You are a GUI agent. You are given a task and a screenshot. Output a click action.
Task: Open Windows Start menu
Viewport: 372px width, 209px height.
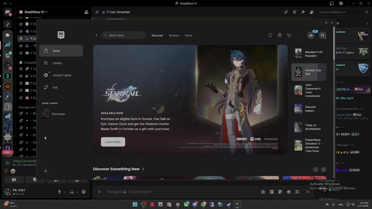pos(135,204)
